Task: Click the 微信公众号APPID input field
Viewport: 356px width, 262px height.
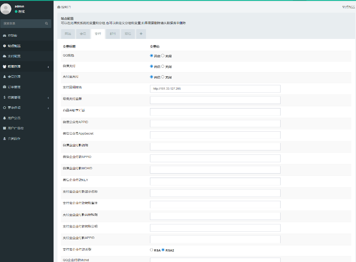Action: click(215, 123)
